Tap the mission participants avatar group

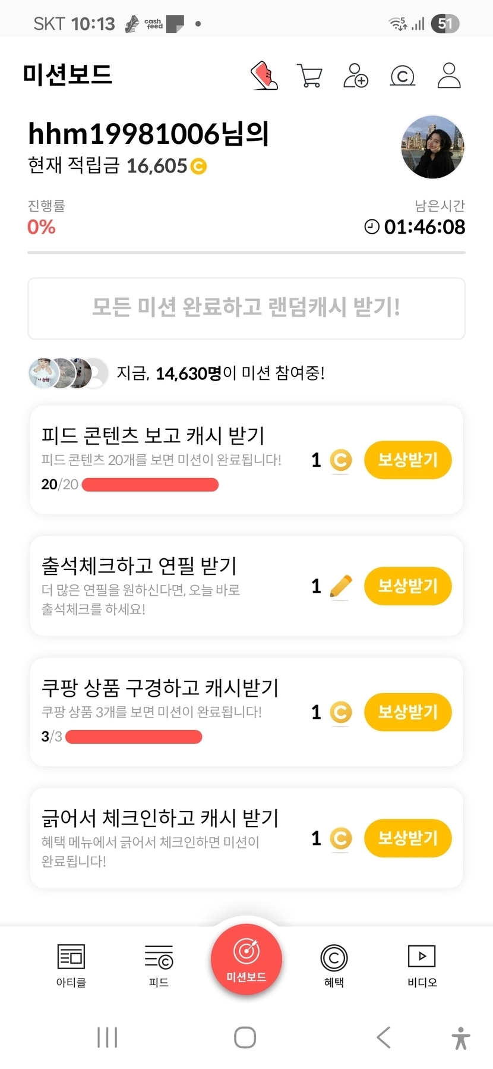[x=68, y=373]
